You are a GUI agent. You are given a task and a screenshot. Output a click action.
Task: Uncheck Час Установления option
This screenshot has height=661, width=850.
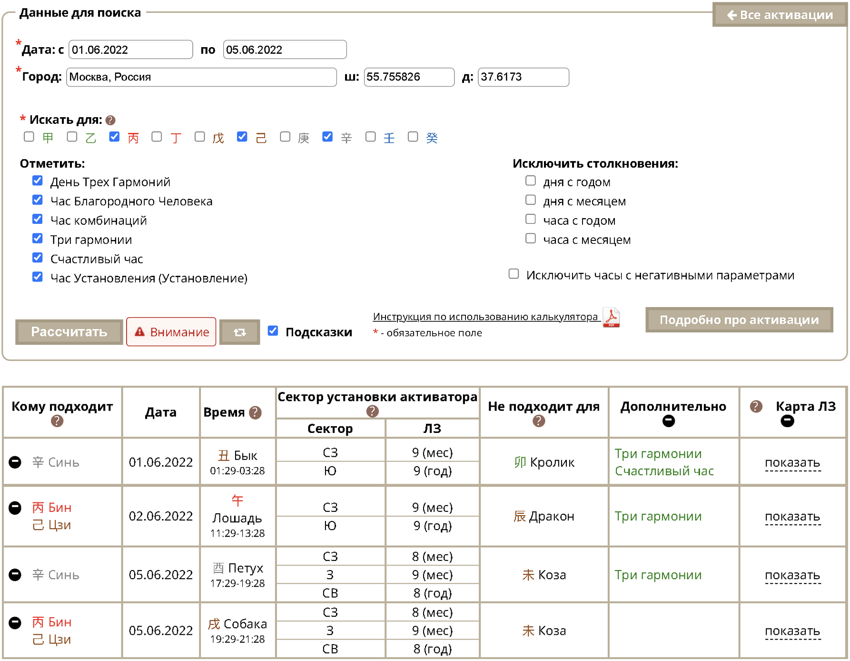tap(38, 277)
